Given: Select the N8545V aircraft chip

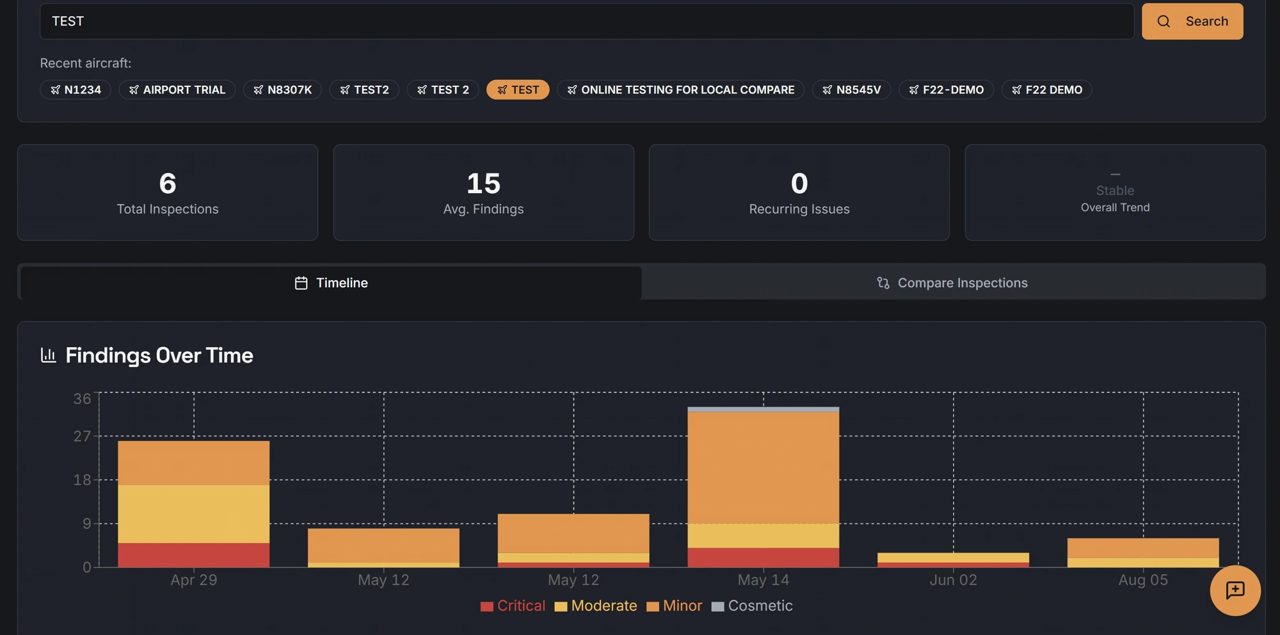Looking at the screenshot, I should [851, 90].
